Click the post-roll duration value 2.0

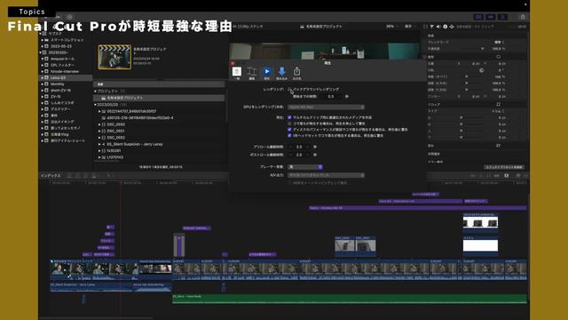(x=299, y=155)
